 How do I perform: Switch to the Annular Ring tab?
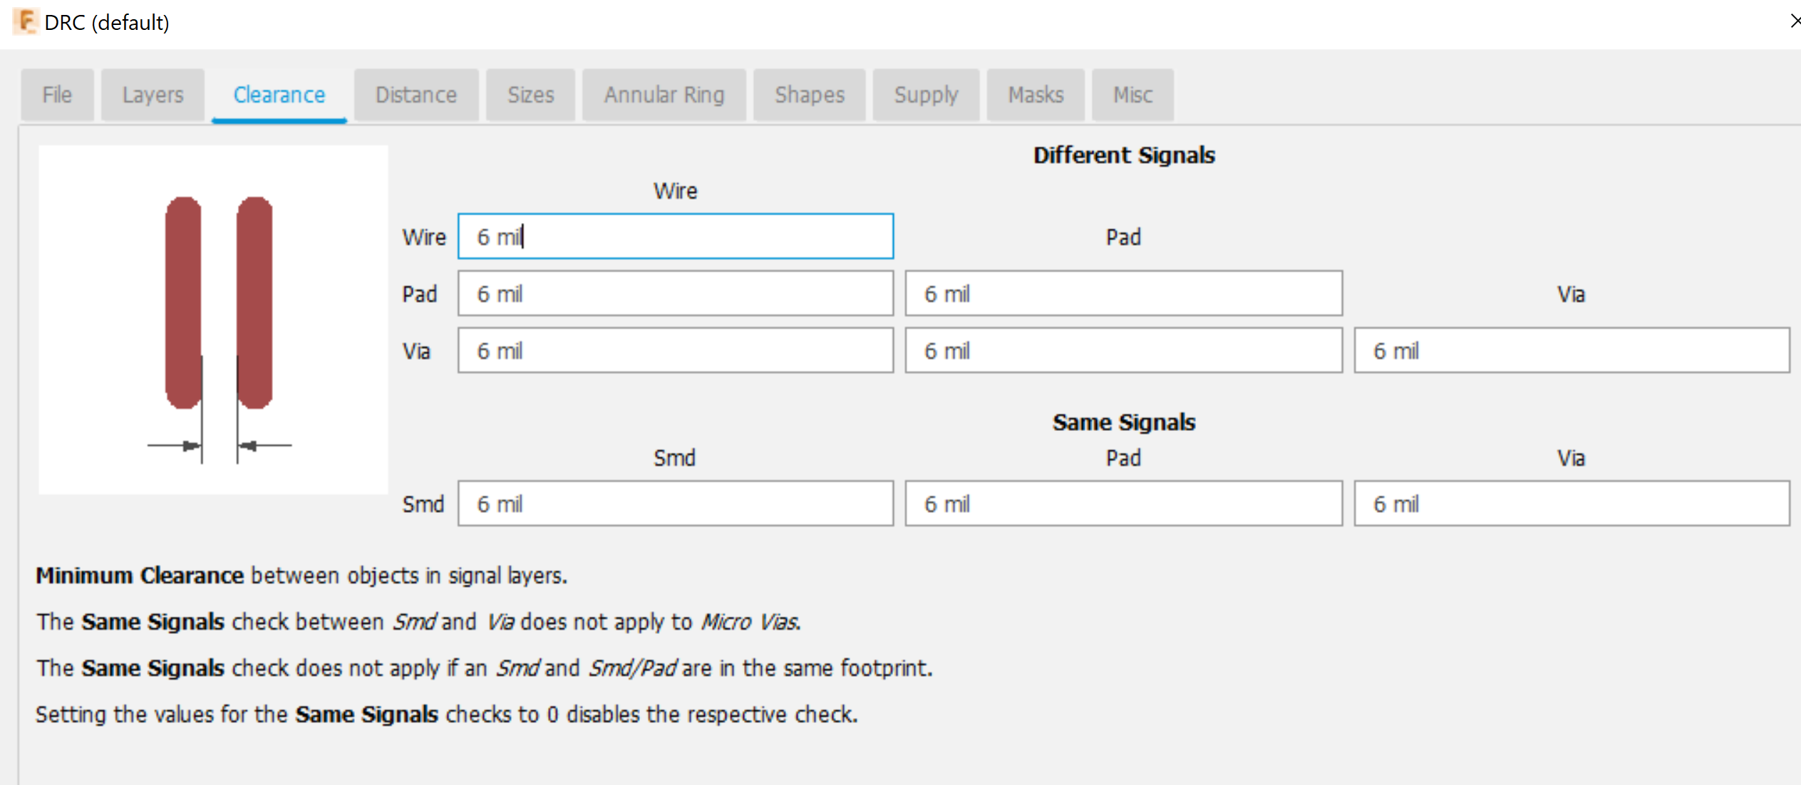(x=664, y=95)
